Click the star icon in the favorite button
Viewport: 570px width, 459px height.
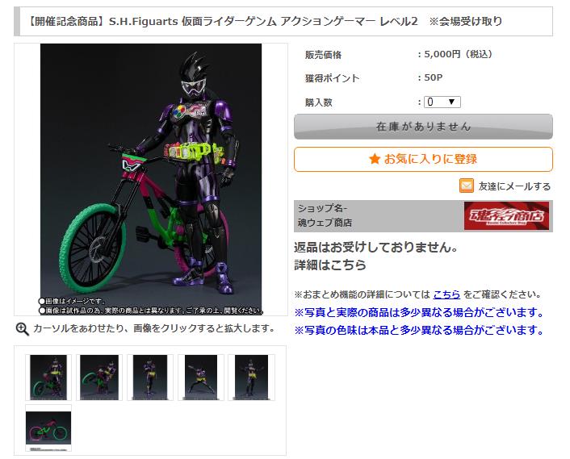pos(375,159)
